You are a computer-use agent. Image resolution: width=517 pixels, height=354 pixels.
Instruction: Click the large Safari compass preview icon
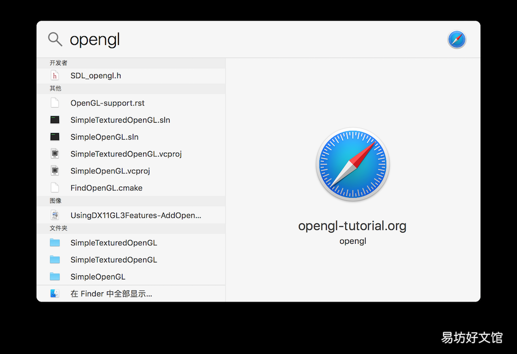353,164
